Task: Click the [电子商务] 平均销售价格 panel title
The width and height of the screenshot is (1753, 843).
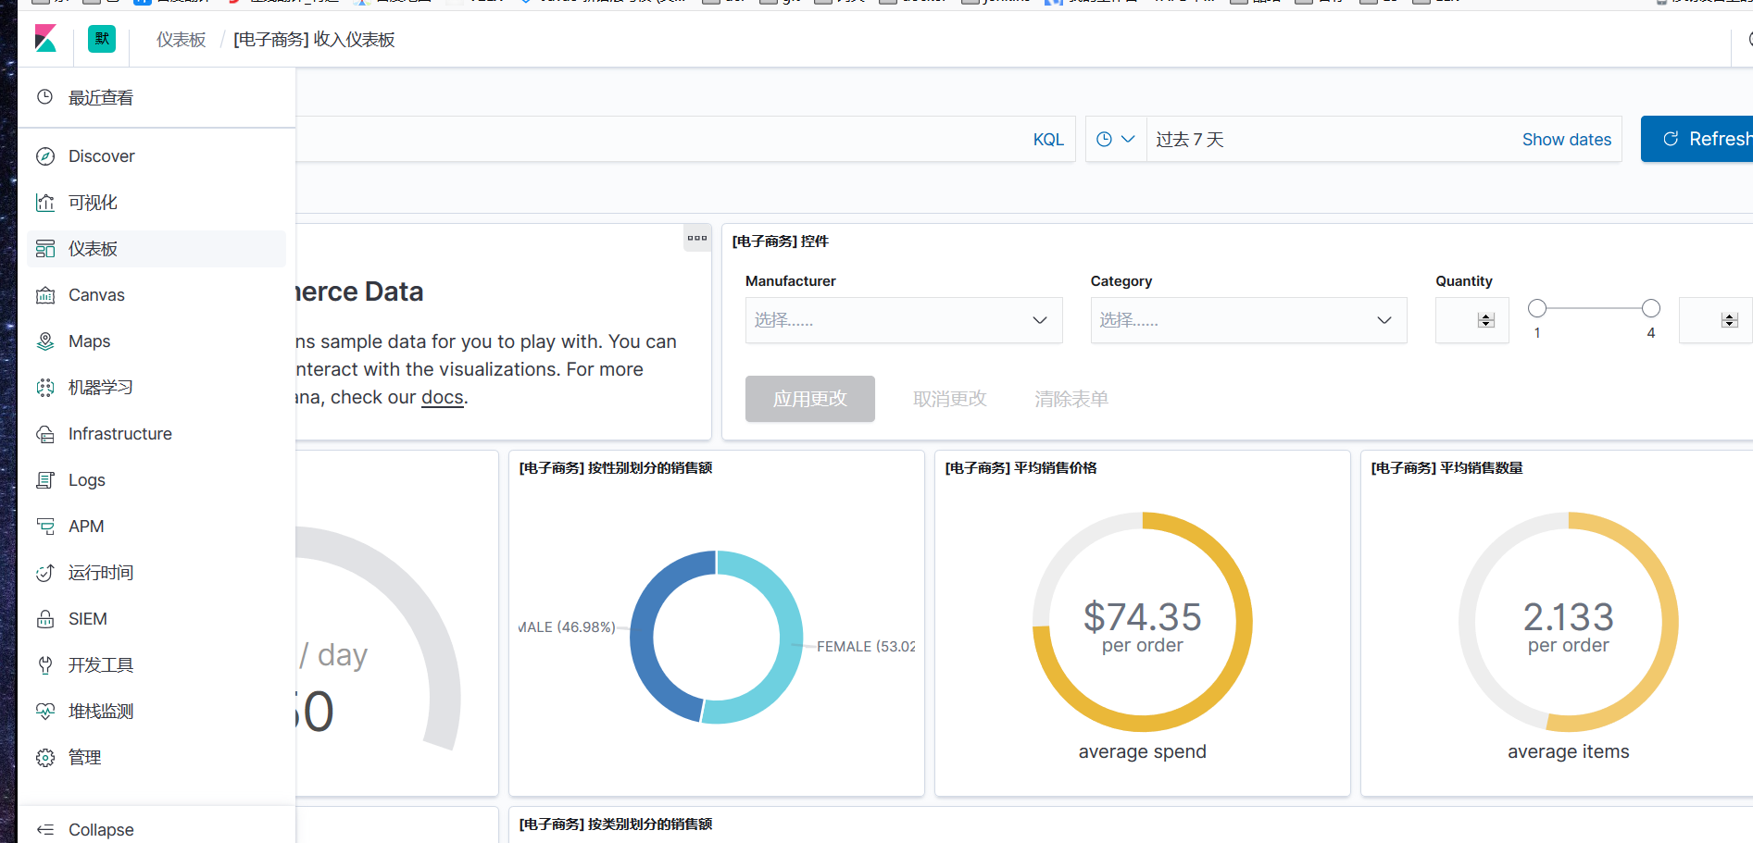Action: (x=1021, y=468)
